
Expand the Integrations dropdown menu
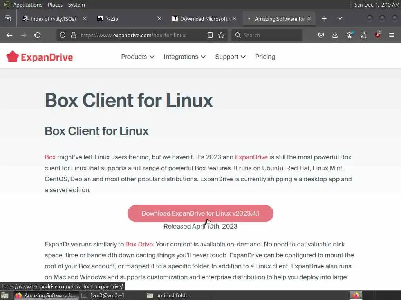pyautogui.click(x=185, y=57)
